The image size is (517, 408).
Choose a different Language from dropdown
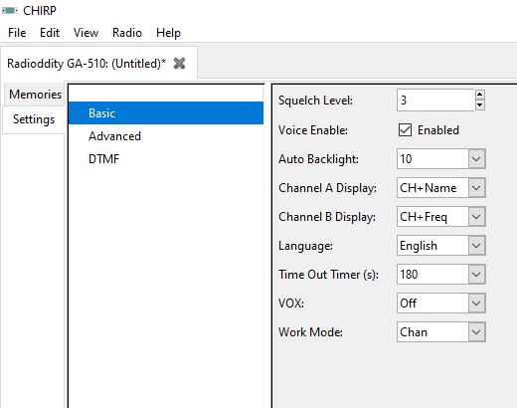441,246
